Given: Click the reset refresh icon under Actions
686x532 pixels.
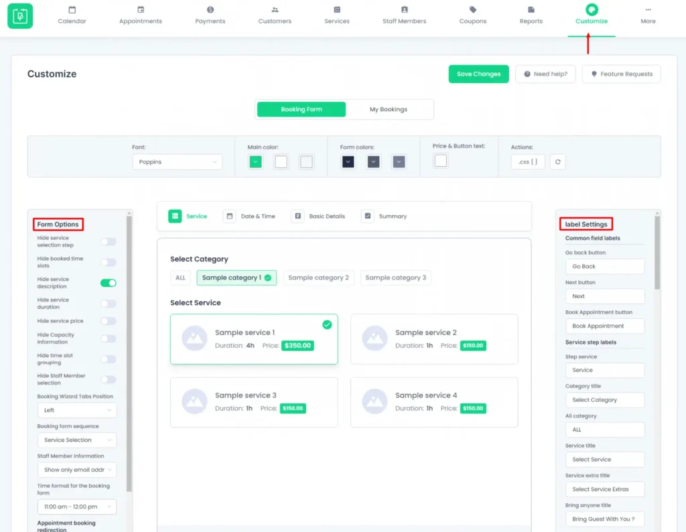Looking at the screenshot, I should coord(557,161).
